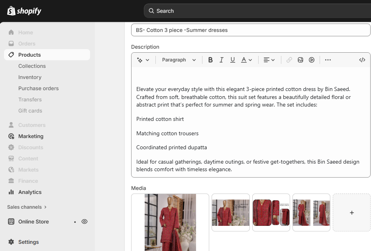This screenshot has height=251, width=371.
Task: Insert image into description
Action: [x=300, y=60]
